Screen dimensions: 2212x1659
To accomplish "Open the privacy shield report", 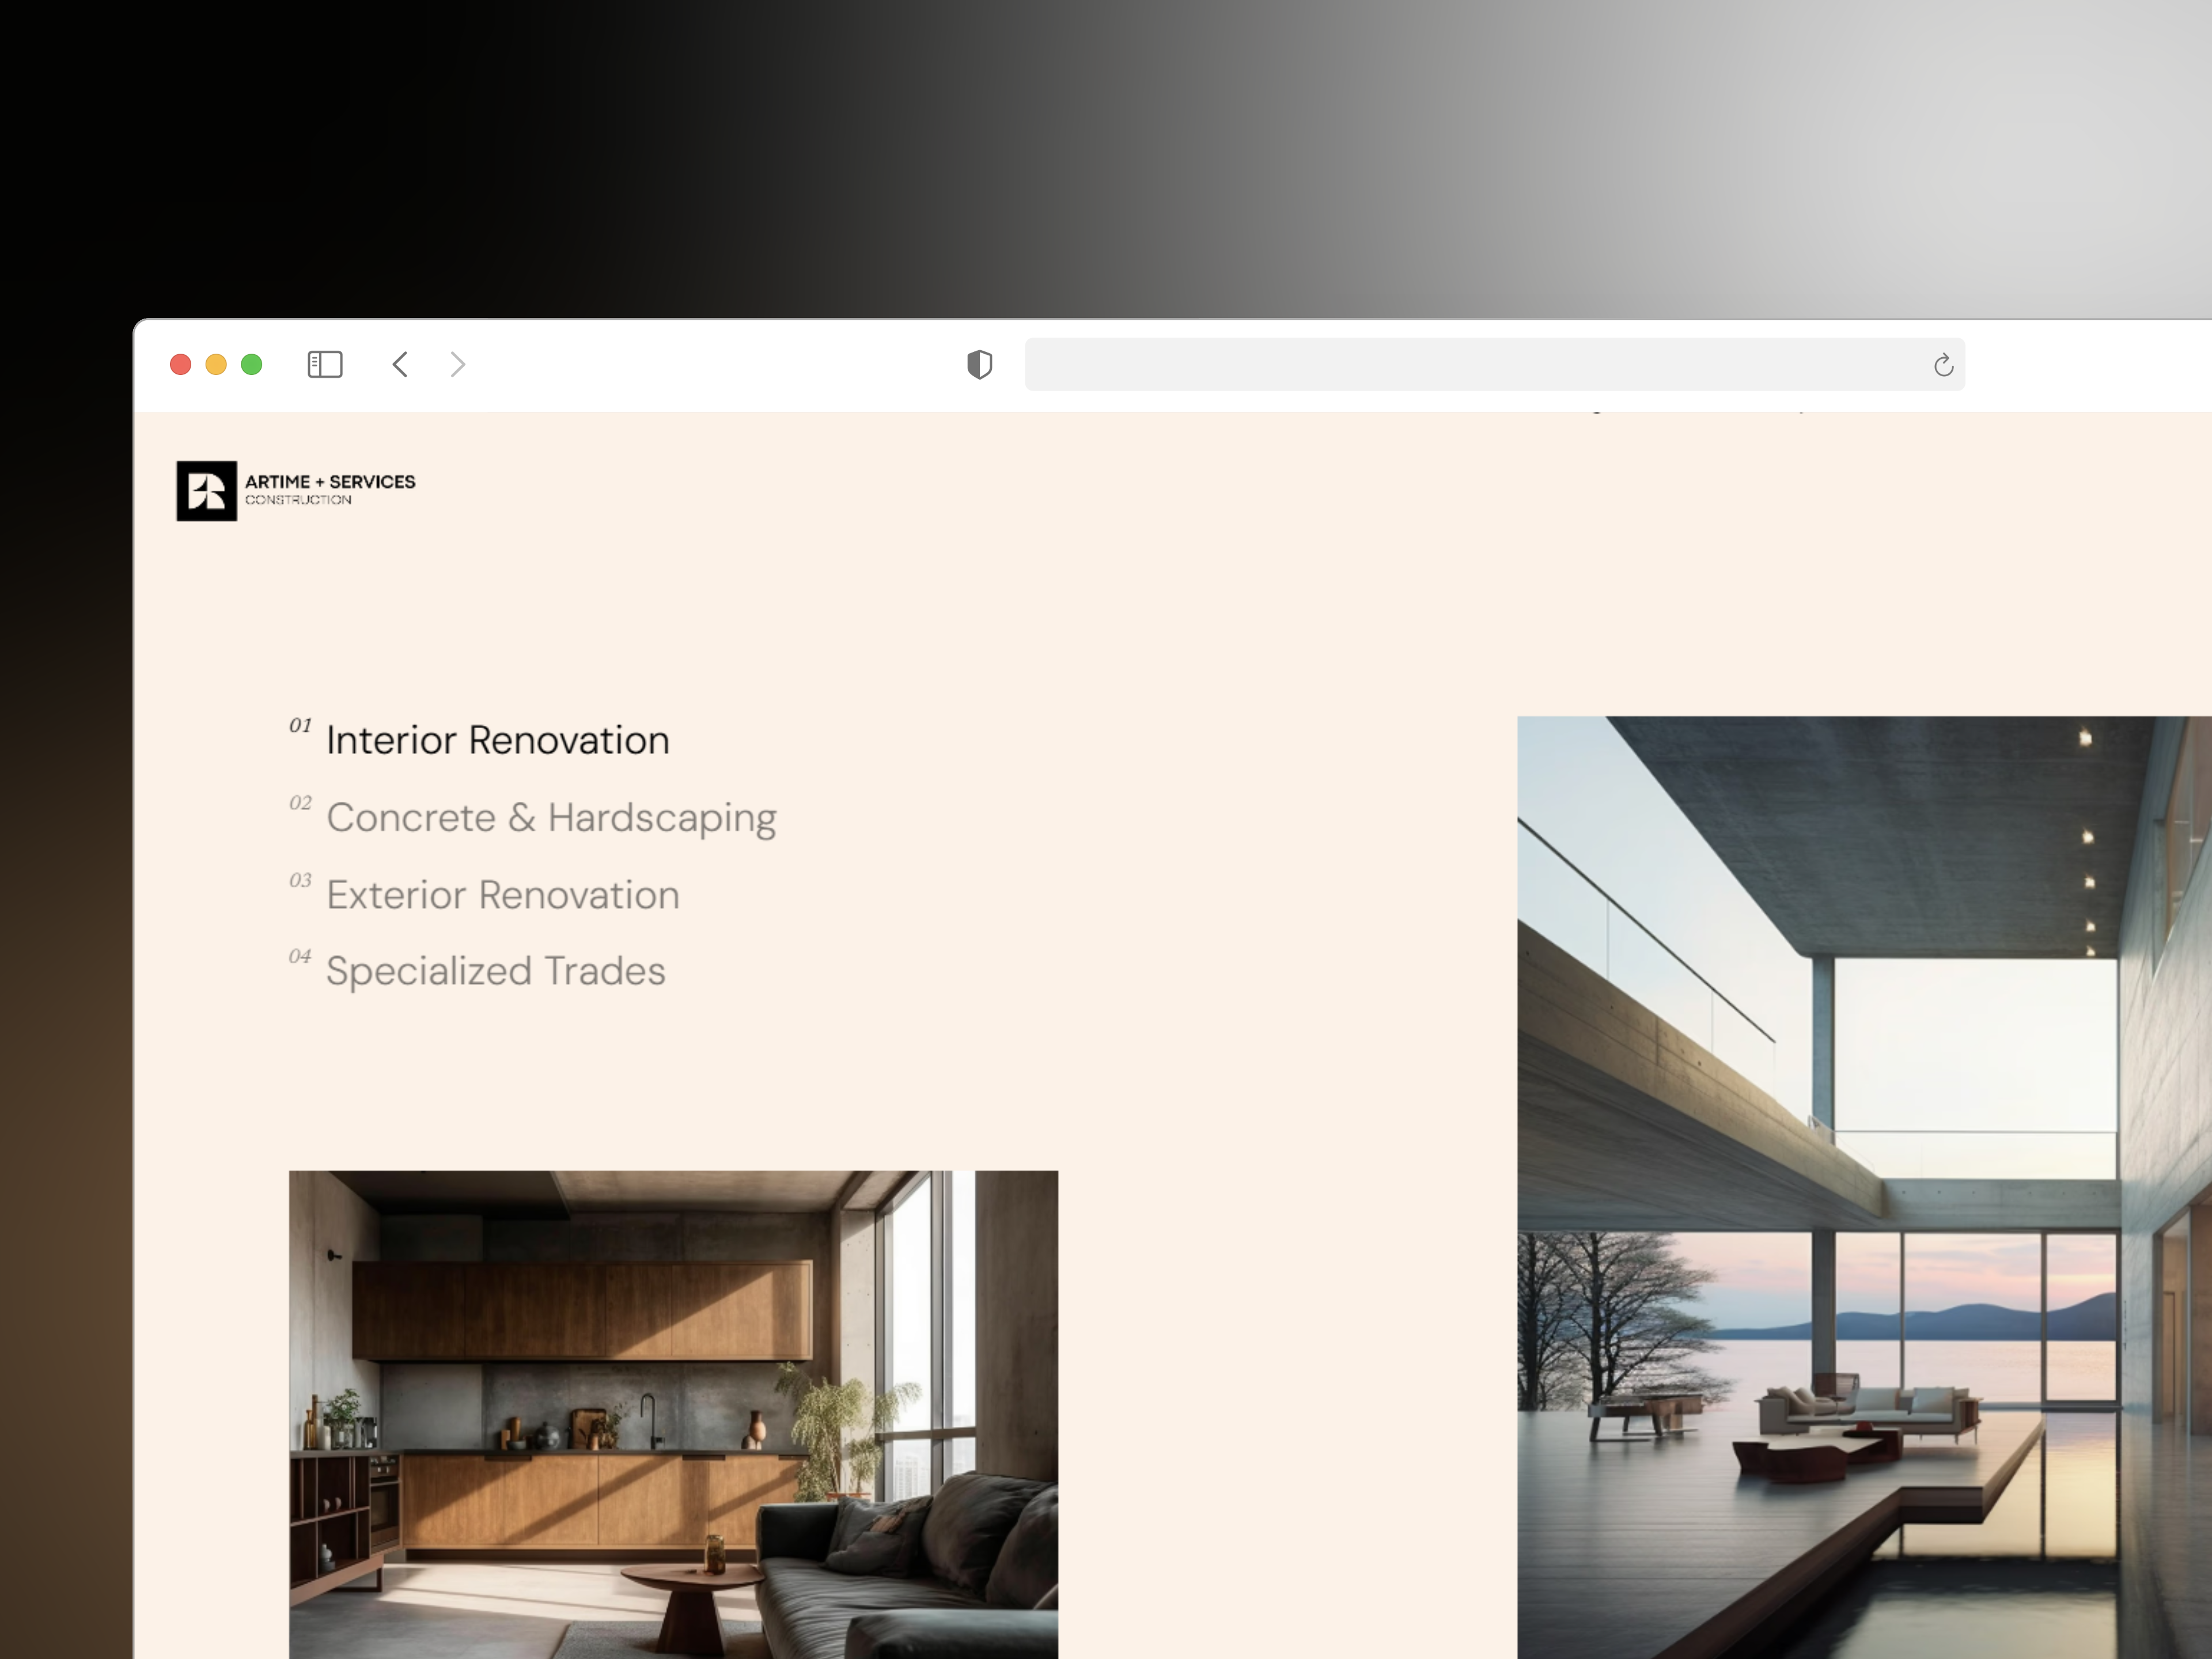I will click(979, 364).
